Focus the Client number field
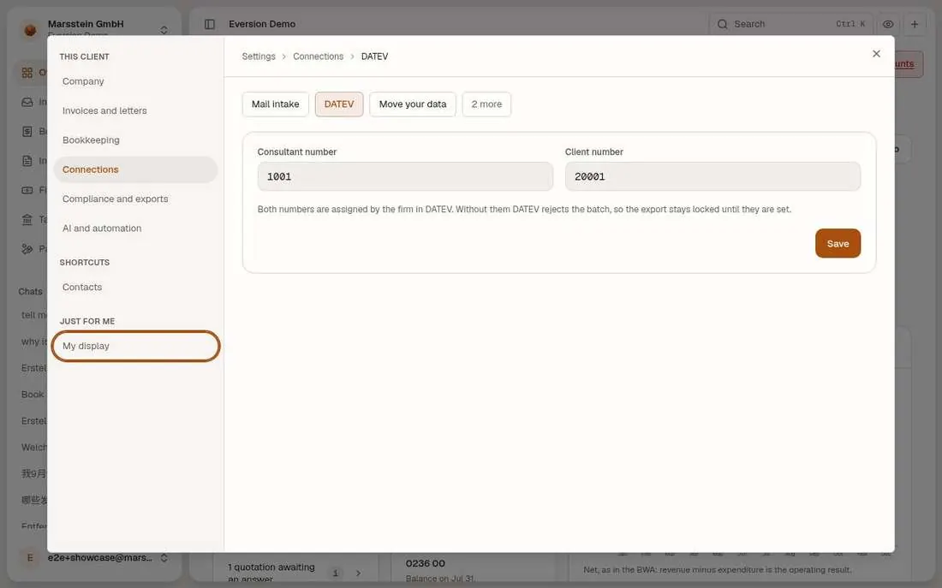Viewport: 942px width, 588px height. click(x=712, y=176)
